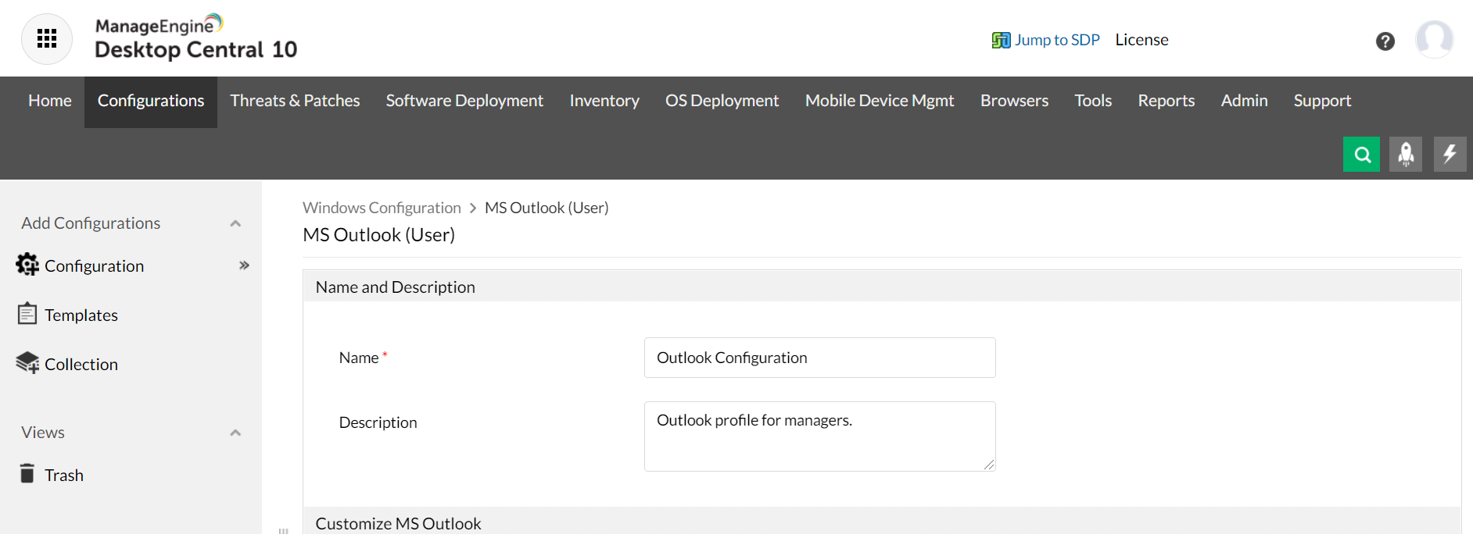Image resolution: width=1473 pixels, height=538 pixels.
Task: Click the Templates clipboard icon
Action: [27, 314]
